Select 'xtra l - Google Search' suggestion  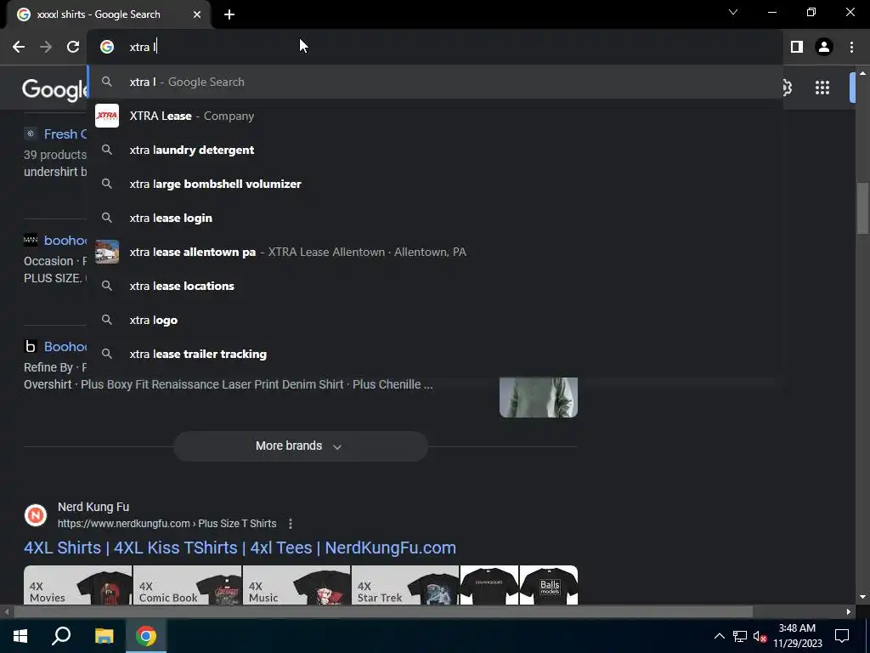436,82
